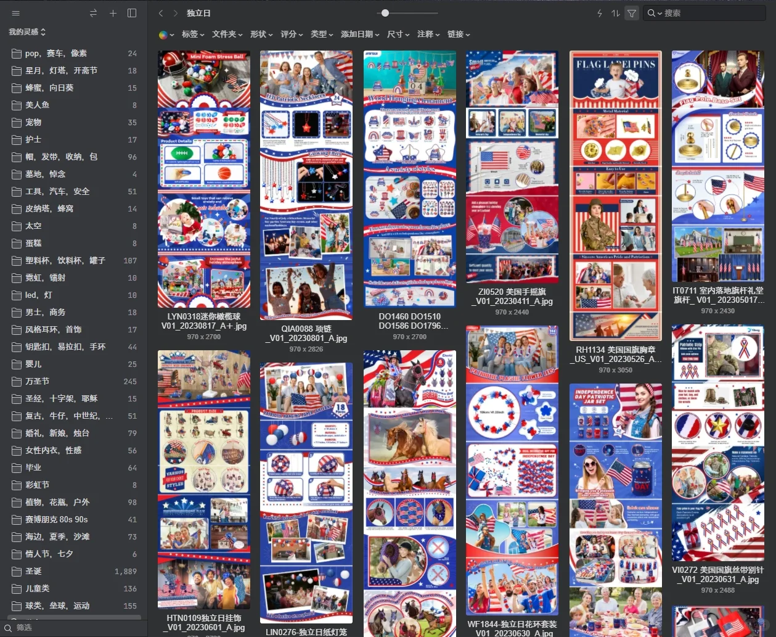Open the hamburger main menu
The image size is (776, 637).
[x=16, y=13]
